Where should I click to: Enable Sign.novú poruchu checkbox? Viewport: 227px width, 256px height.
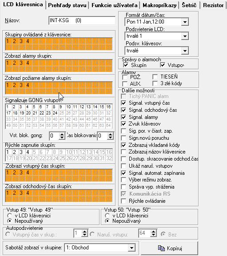(123, 138)
